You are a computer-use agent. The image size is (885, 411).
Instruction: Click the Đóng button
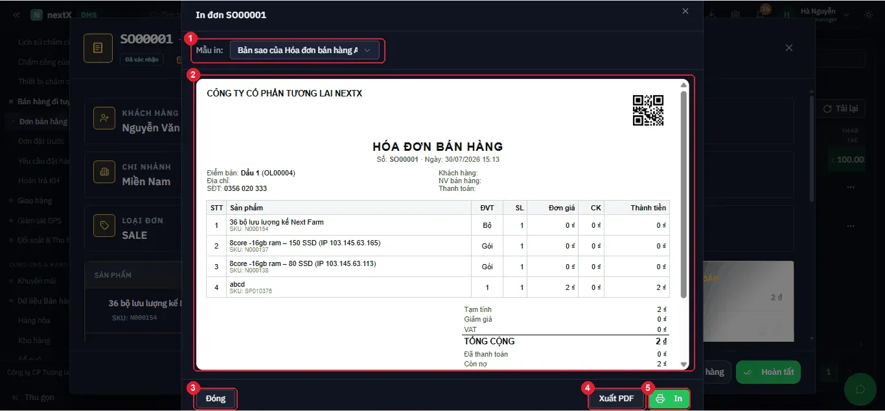pos(216,399)
